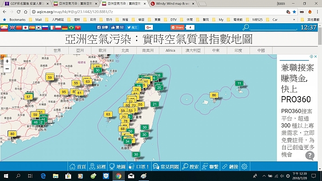322x181 pixels.
Task: Open Chrome three-dot menu
Action: tap(318, 12)
